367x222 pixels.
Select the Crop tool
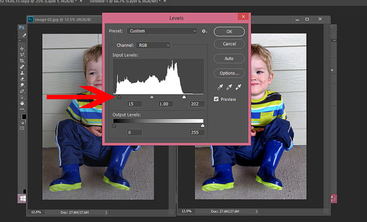coord(22,61)
